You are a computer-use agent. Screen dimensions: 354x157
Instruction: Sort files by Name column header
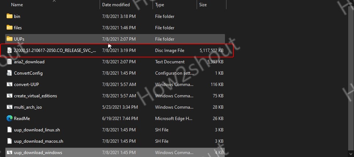[x=17, y=5]
